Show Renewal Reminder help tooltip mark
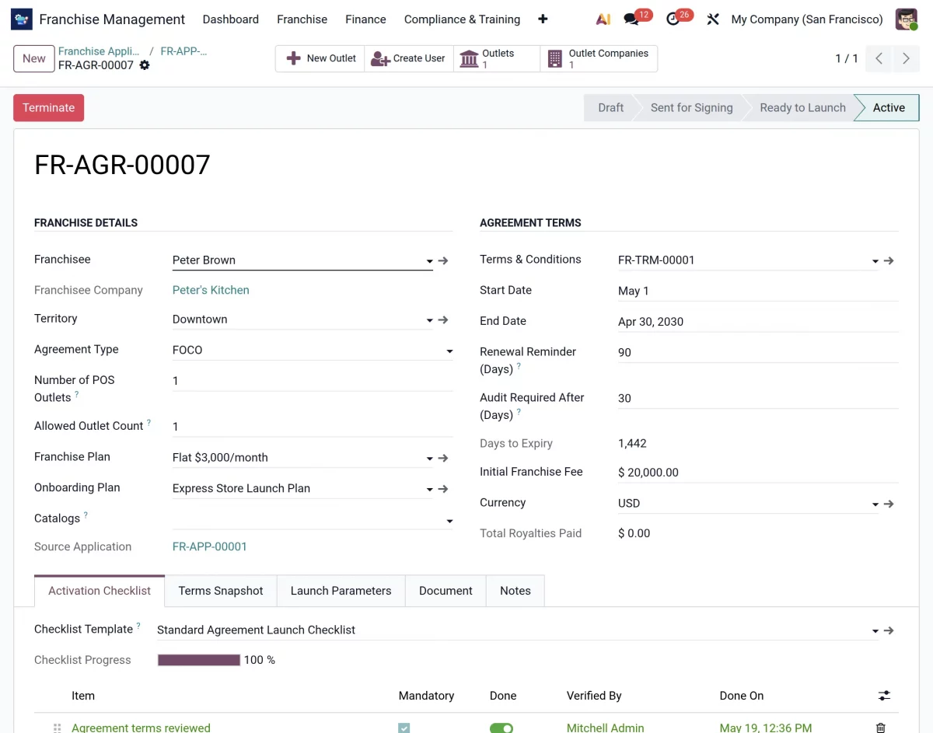Viewport: 933px width, 733px height. 519,366
